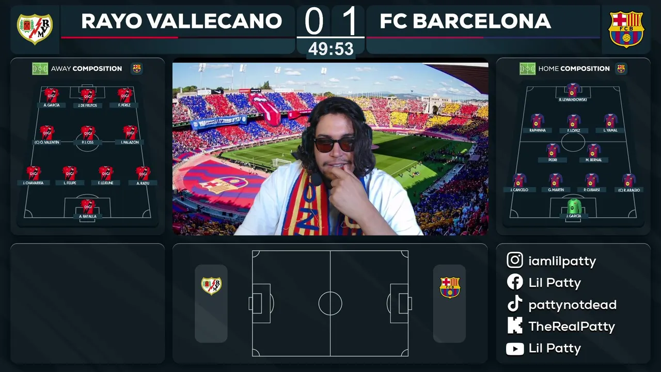The image size is (661, 372).
Task: Click the Barcelona crest beside bottom pitch
Action: tap(450, 287)
